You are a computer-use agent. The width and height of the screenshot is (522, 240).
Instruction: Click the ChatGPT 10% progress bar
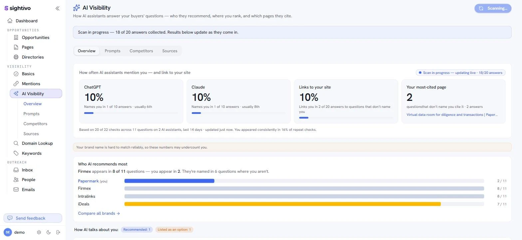pos(131,113)
